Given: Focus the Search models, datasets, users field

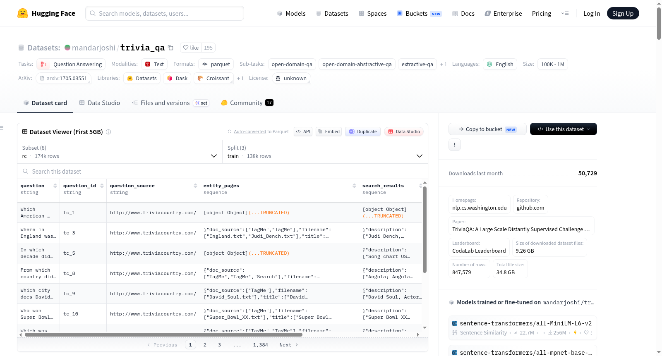Looking at the screenshot, I should pyautogui.click(x=165, y=13).
